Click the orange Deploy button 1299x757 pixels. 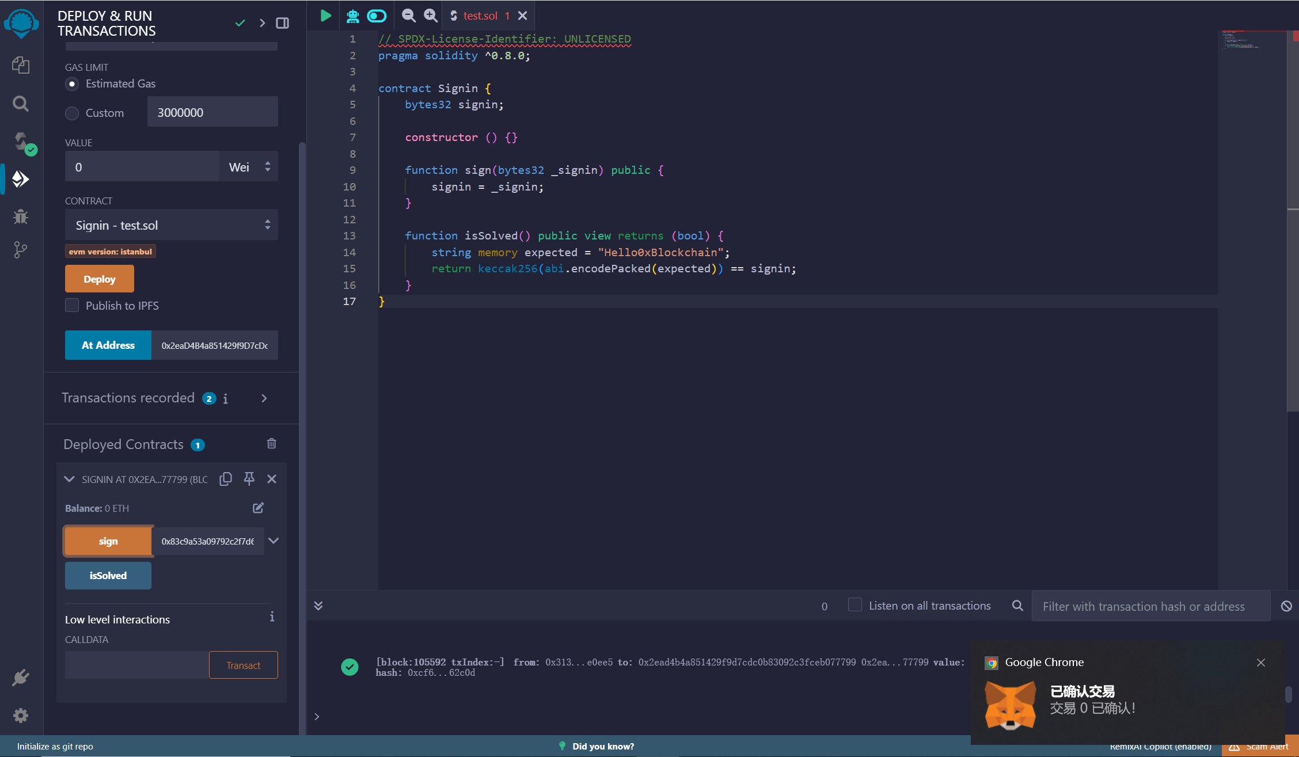click(x=100, y=279)
